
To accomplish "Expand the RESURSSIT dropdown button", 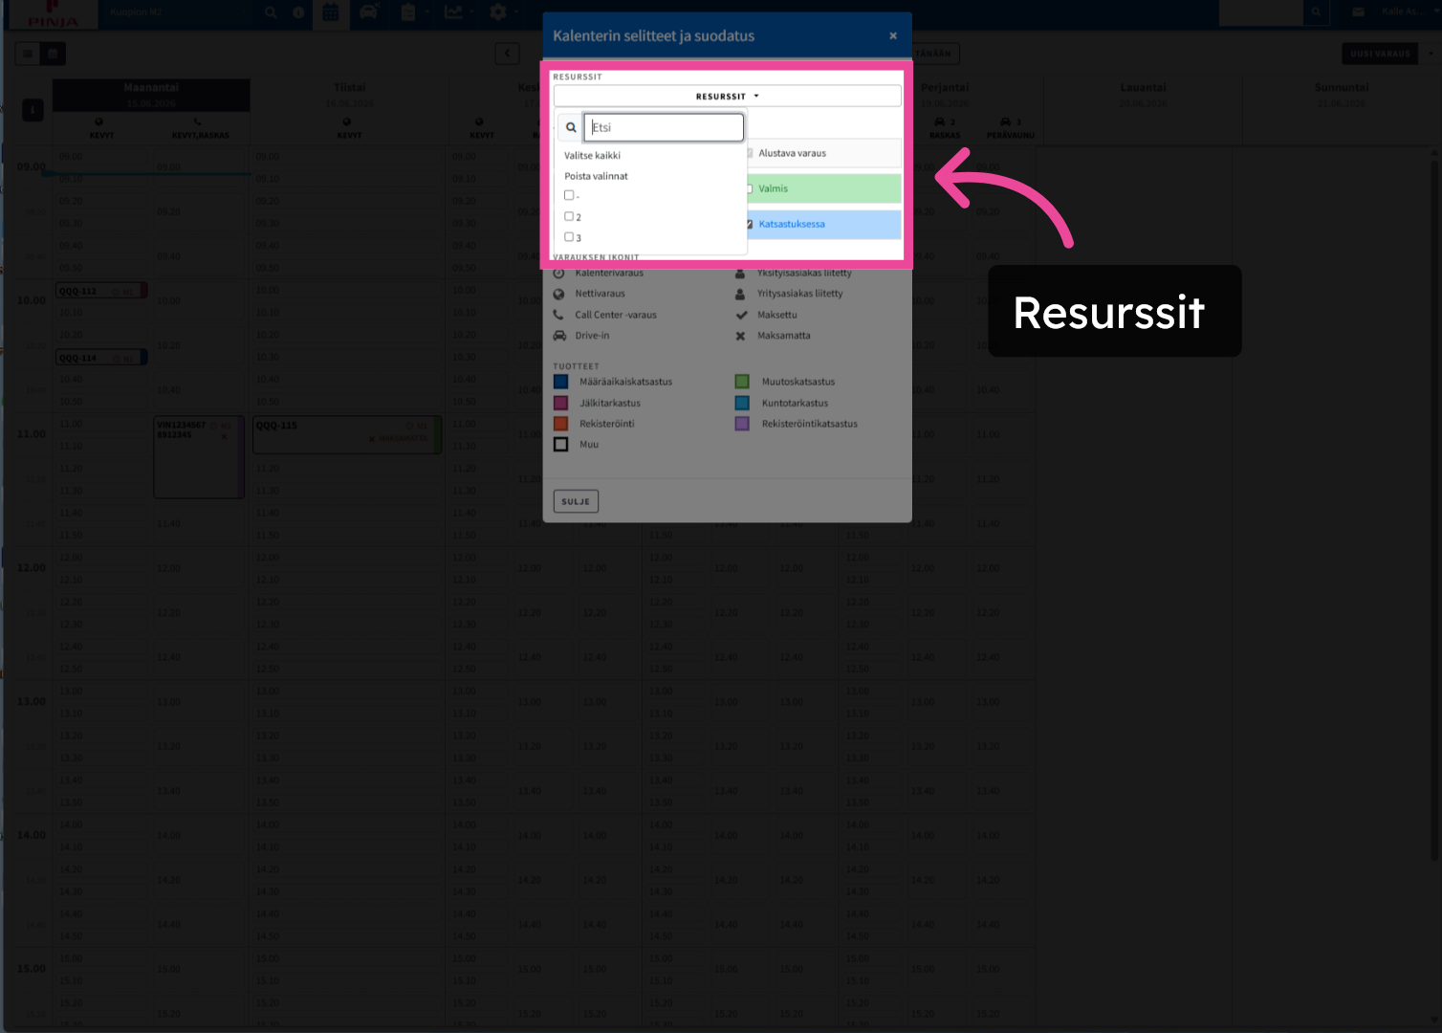I will coord(727,96).
